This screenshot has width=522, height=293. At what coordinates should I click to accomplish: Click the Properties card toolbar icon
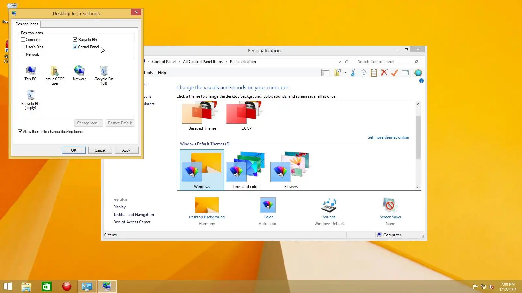(x=405, y=73)
